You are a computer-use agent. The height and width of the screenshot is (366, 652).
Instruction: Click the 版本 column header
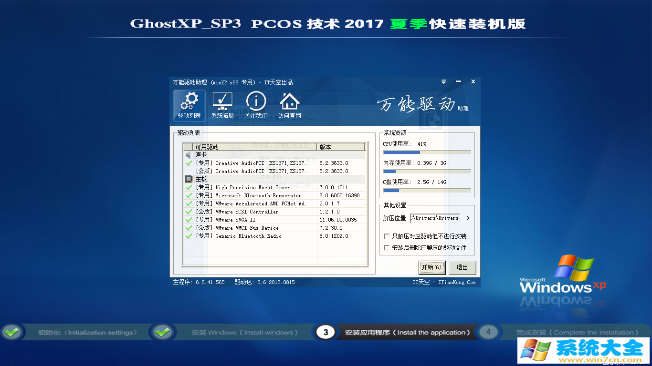[341, 147]
